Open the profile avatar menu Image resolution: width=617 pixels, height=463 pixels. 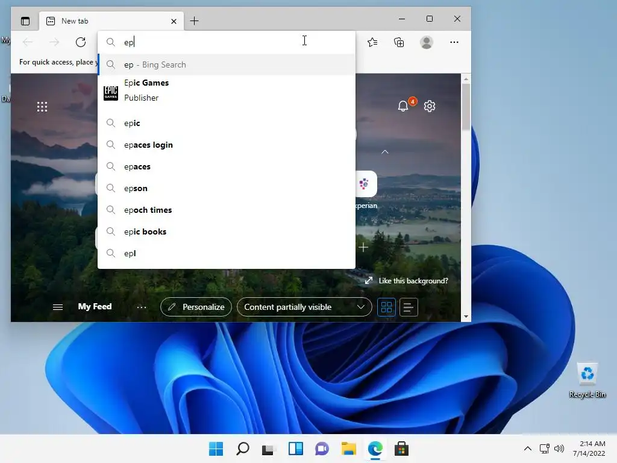tap(427, 42)
